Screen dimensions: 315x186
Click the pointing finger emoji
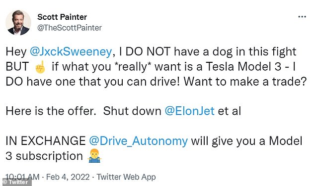pos(40,67)
